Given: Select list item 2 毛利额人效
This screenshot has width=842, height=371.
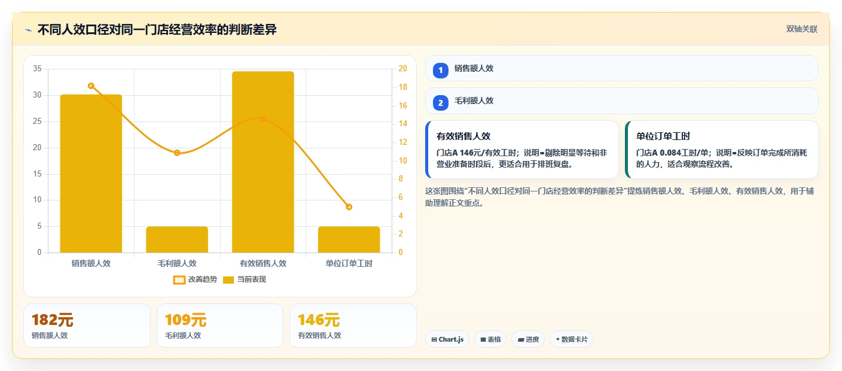Looking at the screenshot, I should [622, 101].
